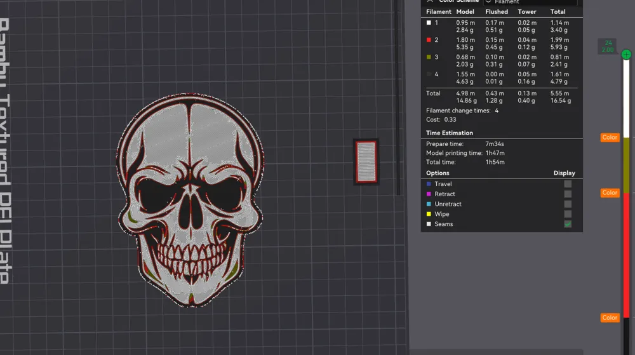The height and width of the screenshot is (355, 635).
Task: Click the yellow Wipe color square
Action: [x=429, y=214]
